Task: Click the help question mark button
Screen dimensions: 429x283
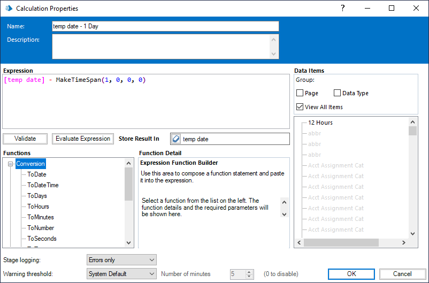Action: tap(342, 8)
